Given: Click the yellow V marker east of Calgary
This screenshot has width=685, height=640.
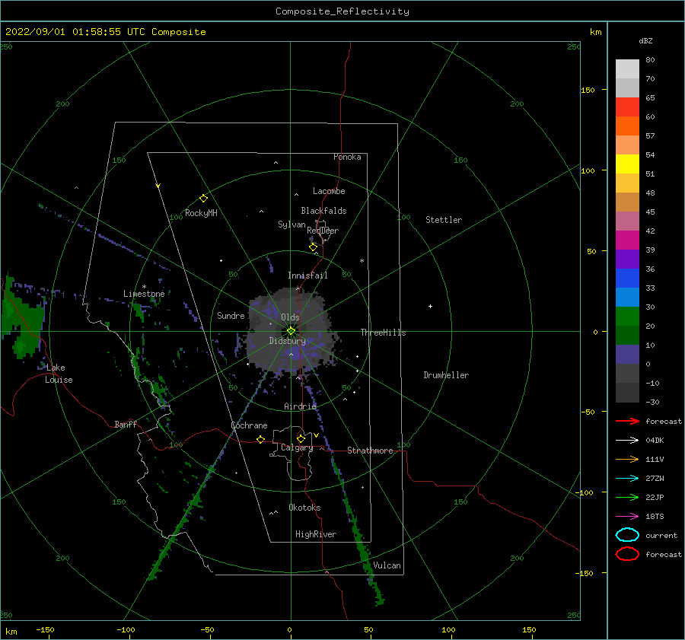Looking at the screenshot, I should coord(316,435).
